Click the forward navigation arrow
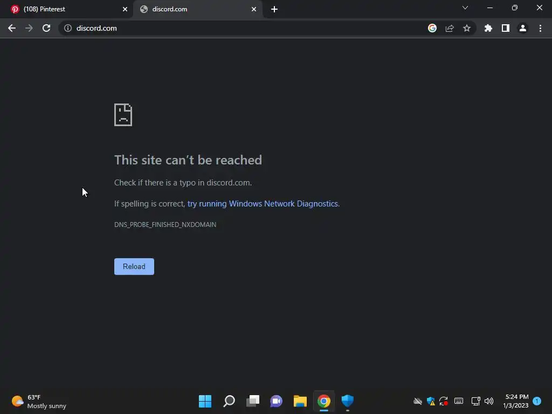The image size is (552, 414). [x=29, y=28]
